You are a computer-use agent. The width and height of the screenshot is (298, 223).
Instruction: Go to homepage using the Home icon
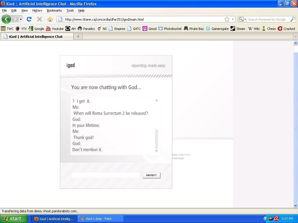[50, 19]
